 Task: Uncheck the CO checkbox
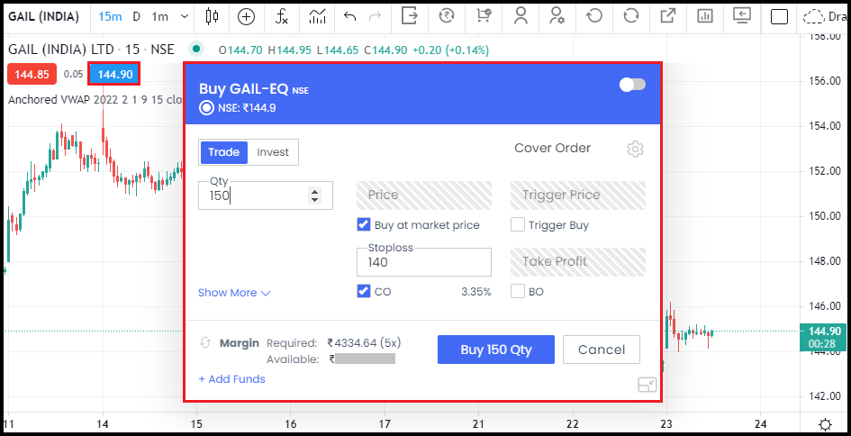coord(364,292)
